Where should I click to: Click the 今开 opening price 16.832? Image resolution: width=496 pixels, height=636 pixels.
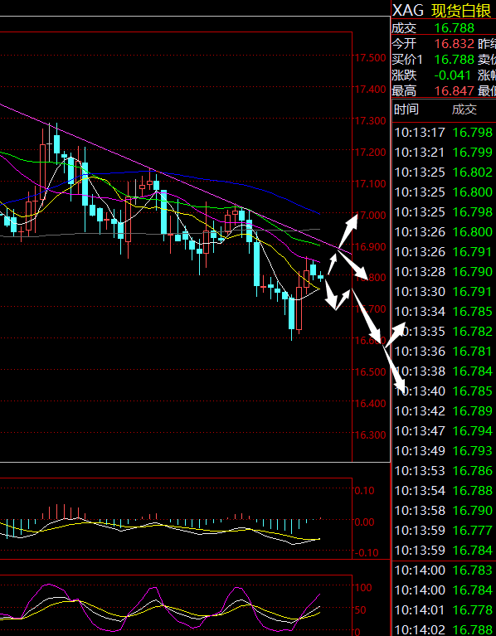point(455,43)
